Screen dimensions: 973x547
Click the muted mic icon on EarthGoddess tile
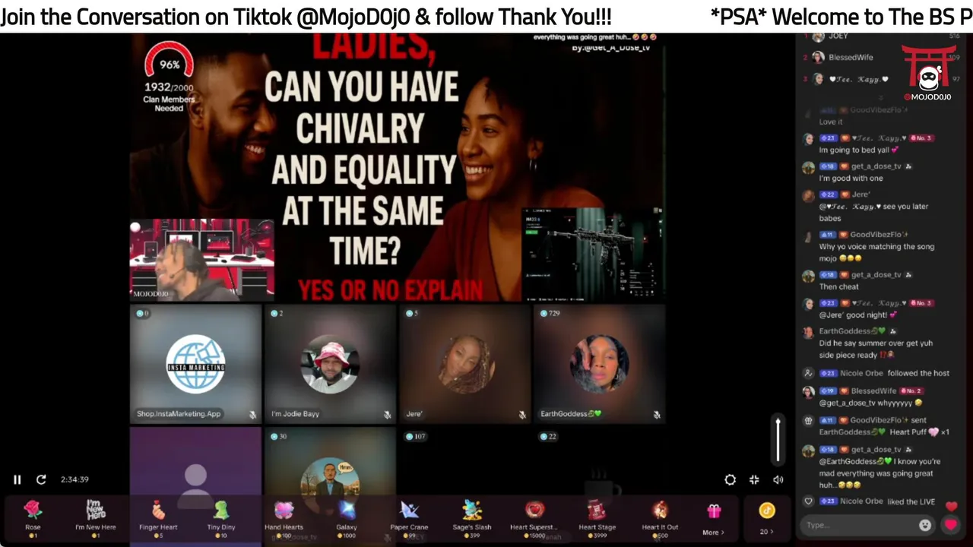(656, 415)
